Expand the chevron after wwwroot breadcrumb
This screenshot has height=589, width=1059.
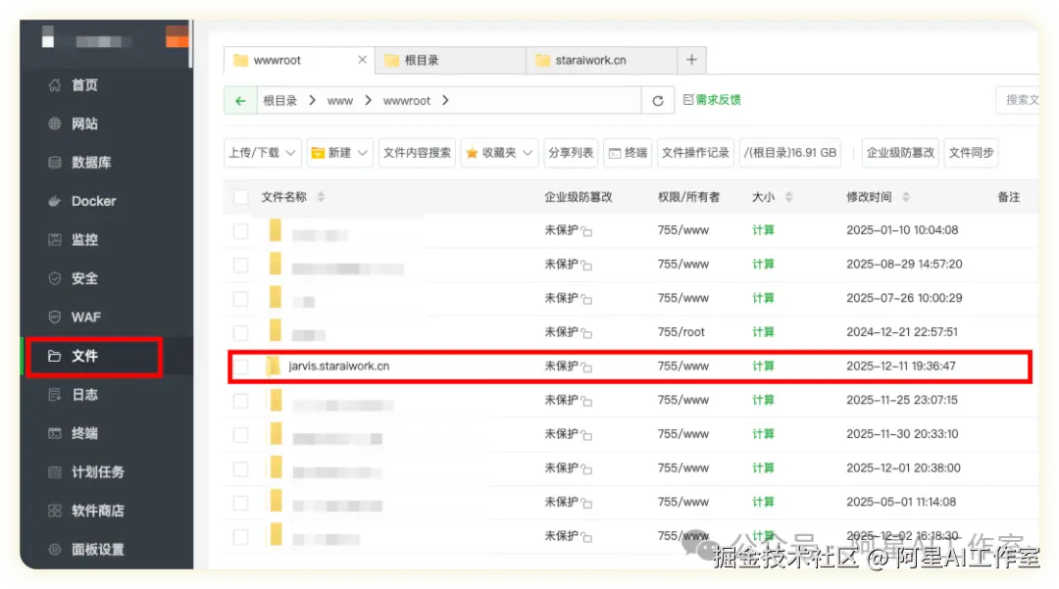click(x=445, y=101)
